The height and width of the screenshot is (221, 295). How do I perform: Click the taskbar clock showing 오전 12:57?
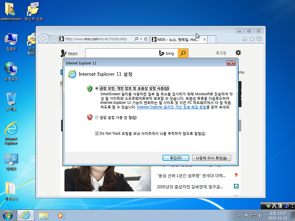point(278,216)
